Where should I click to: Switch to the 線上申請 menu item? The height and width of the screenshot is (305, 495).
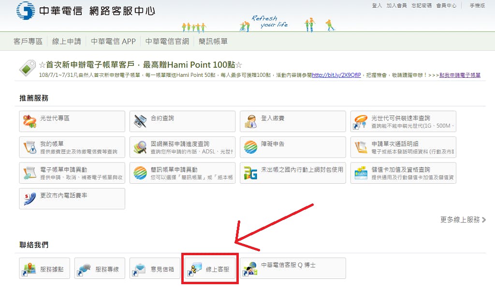pos(67,42)
